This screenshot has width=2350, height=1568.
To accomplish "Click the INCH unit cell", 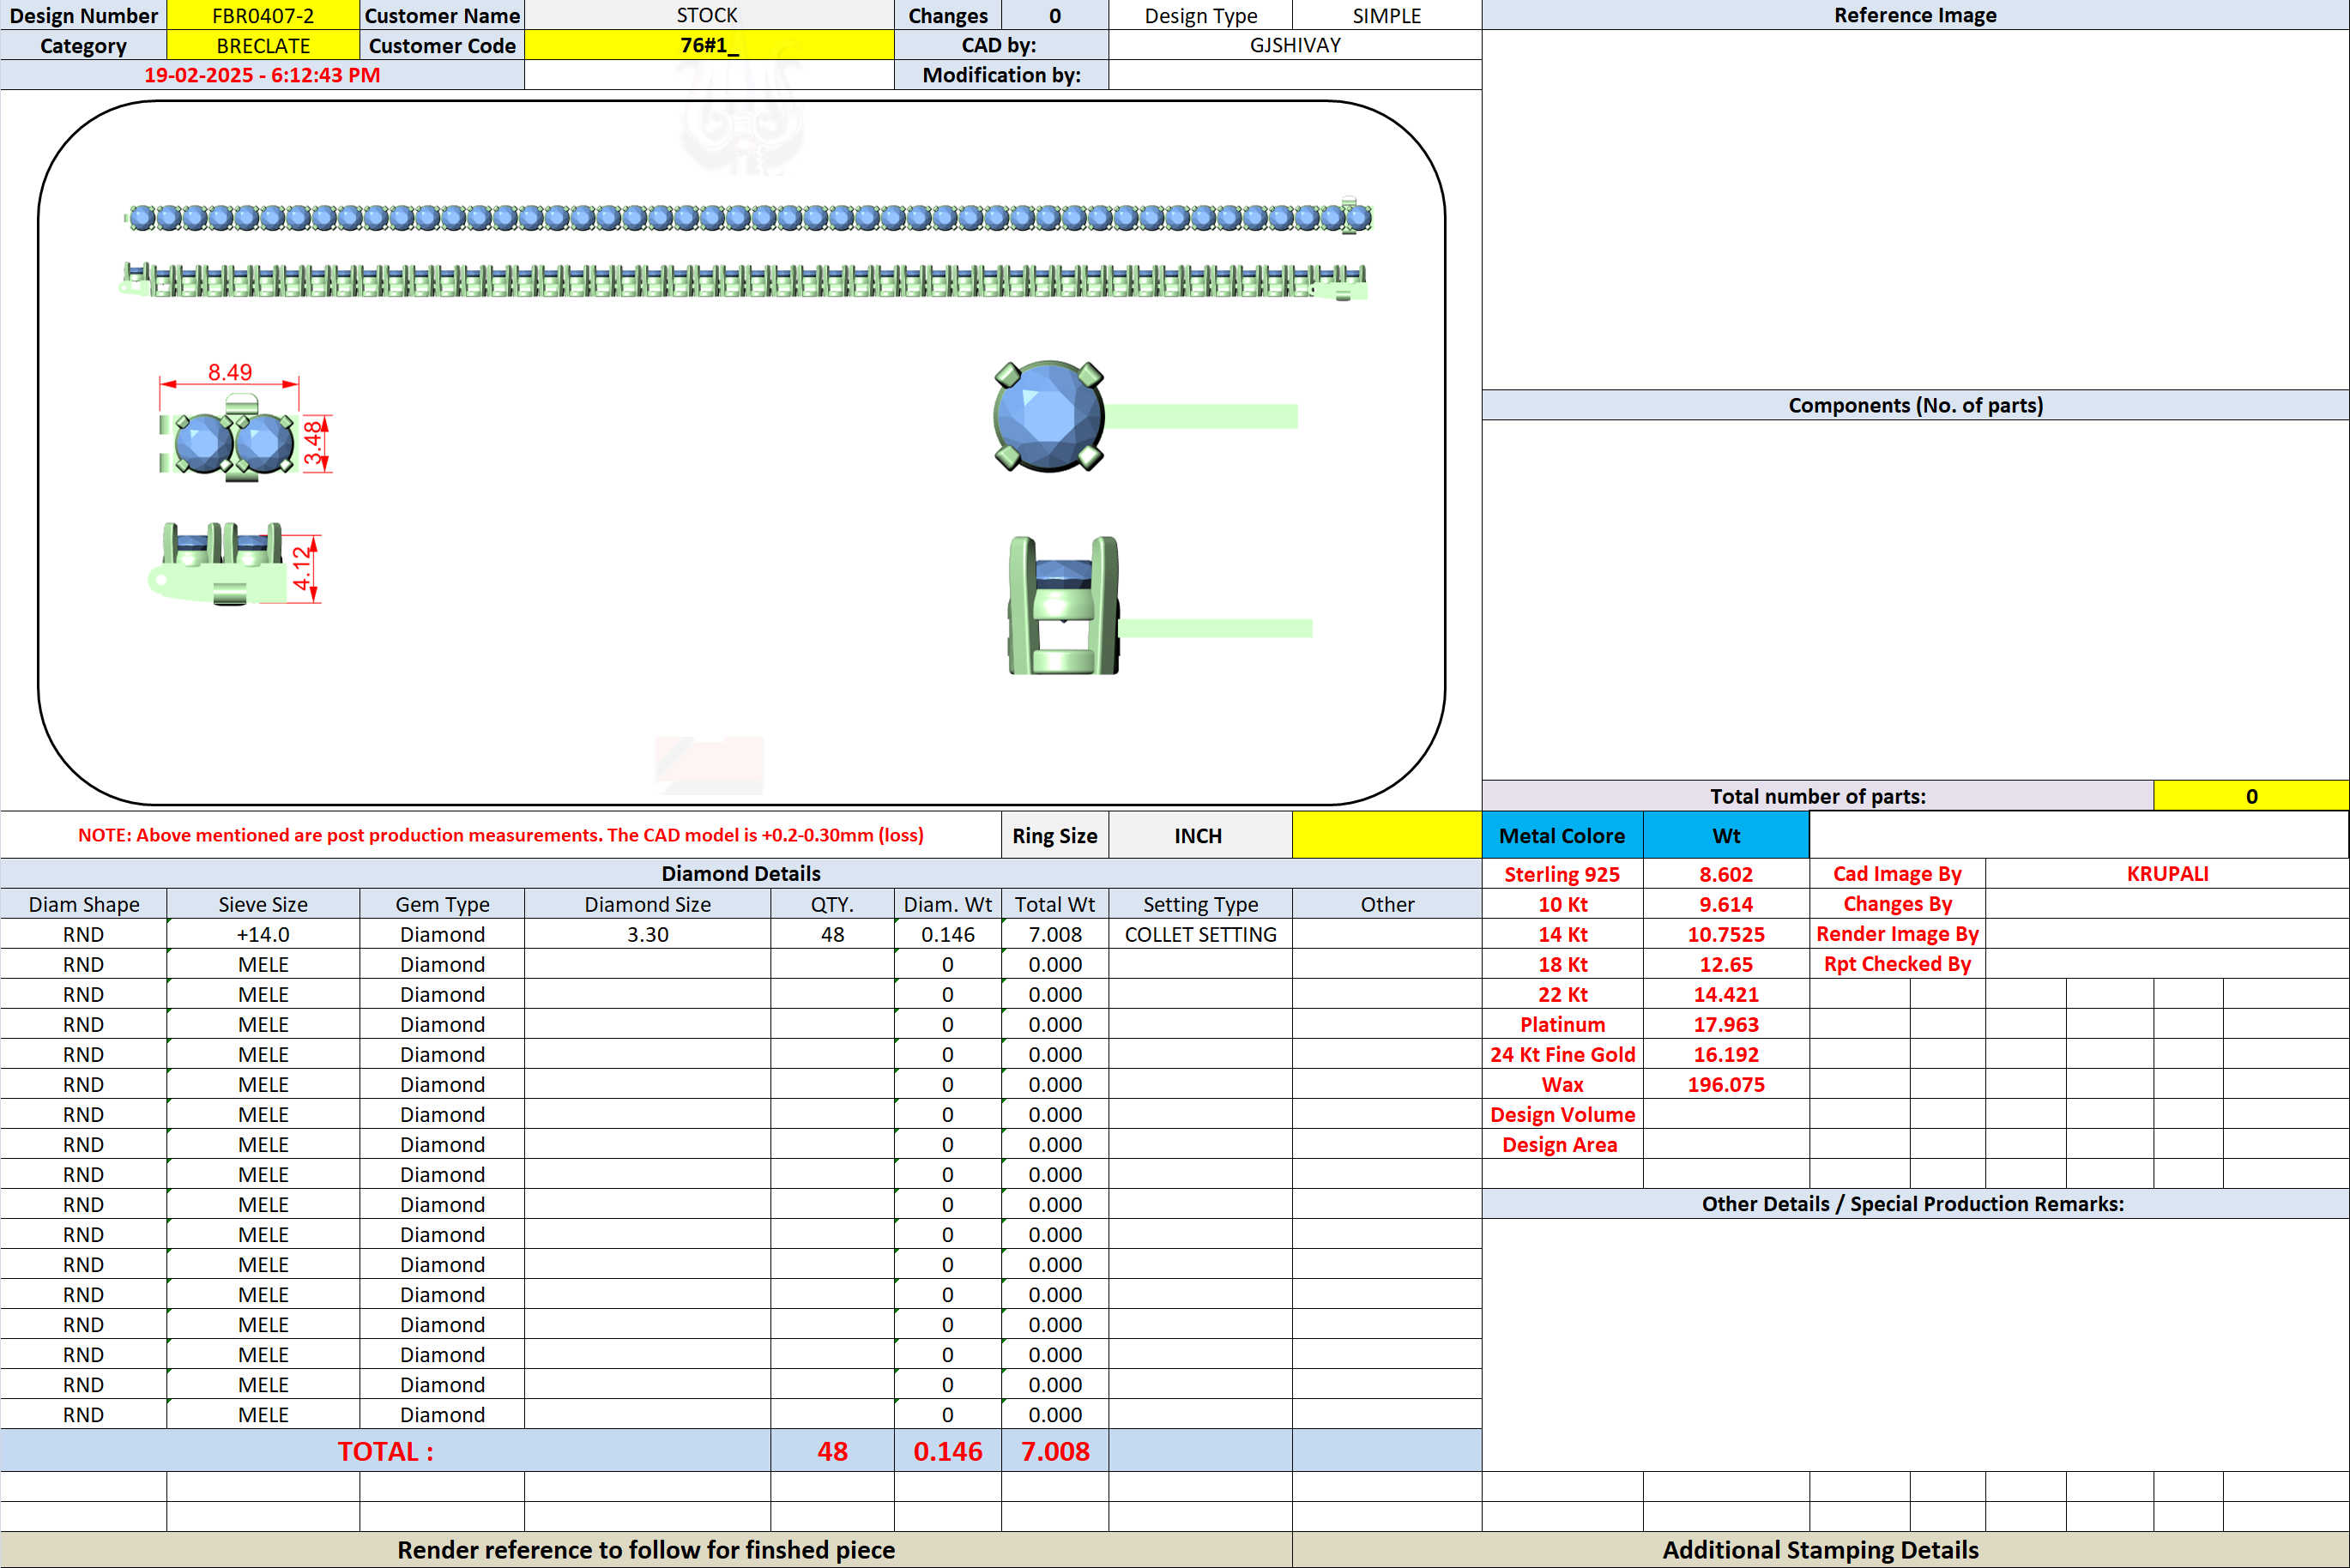I will 1200,835.
